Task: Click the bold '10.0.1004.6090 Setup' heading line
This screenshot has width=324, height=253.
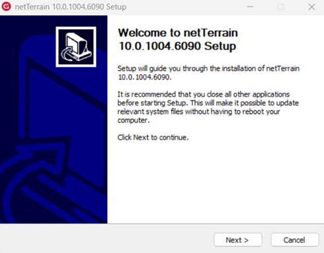Action: tap(177, 46)
